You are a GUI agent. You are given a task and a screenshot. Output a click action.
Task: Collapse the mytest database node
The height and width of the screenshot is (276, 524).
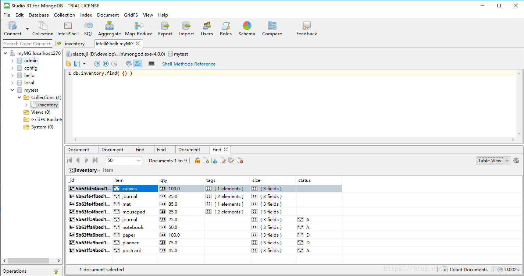(x=12, y=90)
